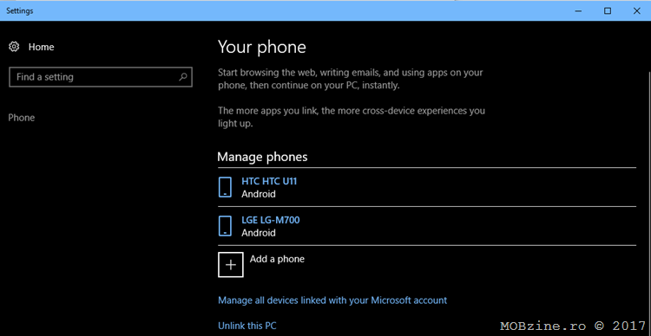Image resolution: width=651 pixels, height=336 pixels.
Task: Open the Home settings page label
Action: pyautogui.click(x=41, y=48)
